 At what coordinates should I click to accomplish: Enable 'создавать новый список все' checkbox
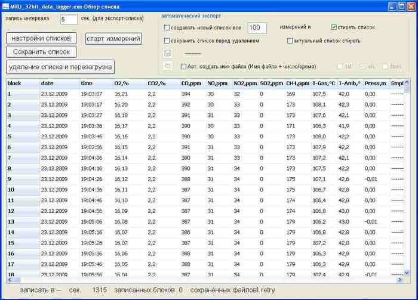pos(167,27)
